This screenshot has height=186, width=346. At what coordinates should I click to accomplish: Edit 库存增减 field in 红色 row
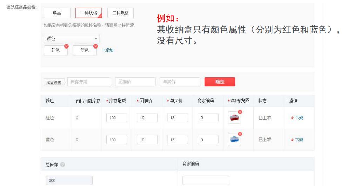point(117,118)
